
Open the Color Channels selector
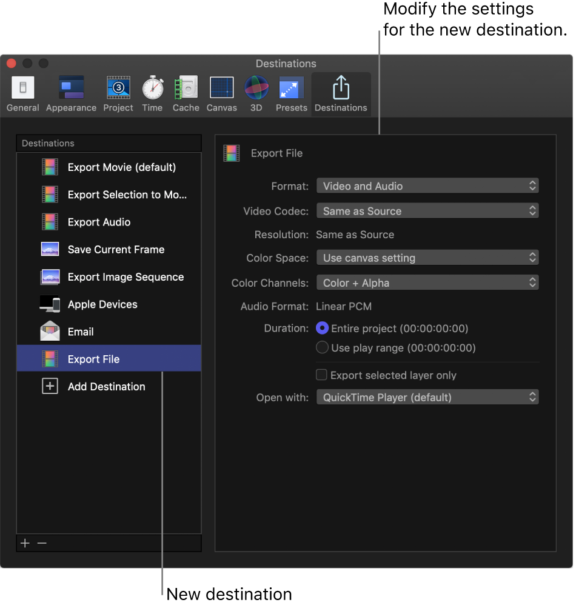(427, 282)
